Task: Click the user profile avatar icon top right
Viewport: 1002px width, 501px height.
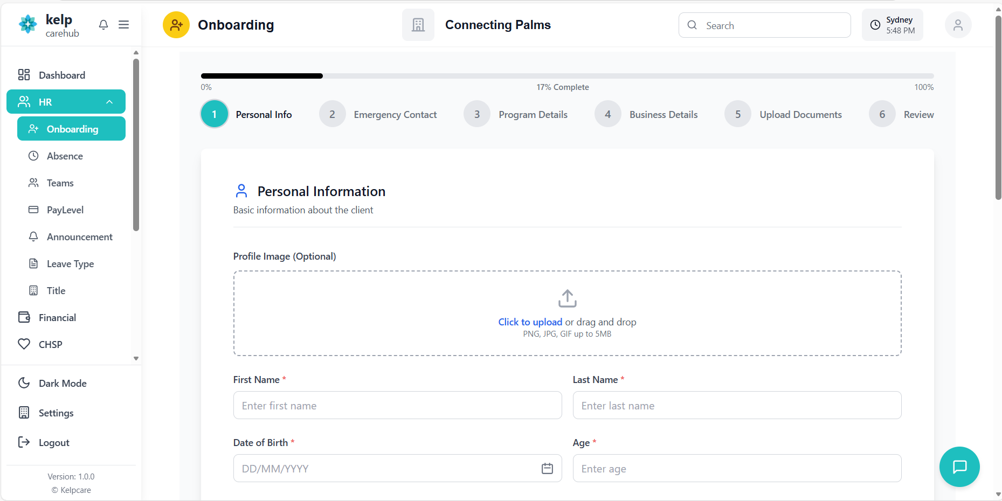Action: pyautogui.click(x=958, y=25)
